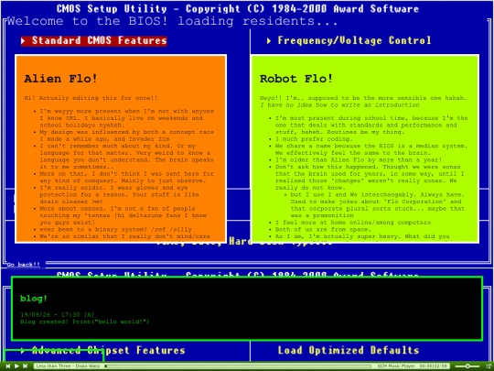Select Standard CMOS Features menu item
Screen dimensions: 494x371
(x=94, y=40)
